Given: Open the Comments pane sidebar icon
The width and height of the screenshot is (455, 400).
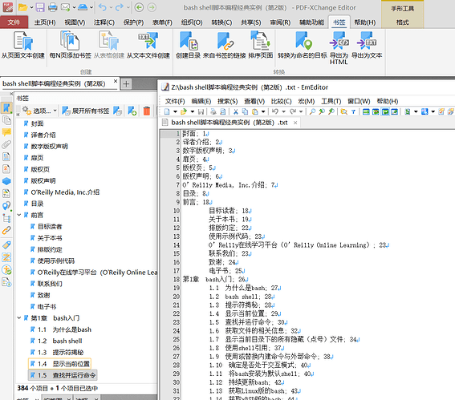Looking at the screenshot, I should tap(6, 132).
